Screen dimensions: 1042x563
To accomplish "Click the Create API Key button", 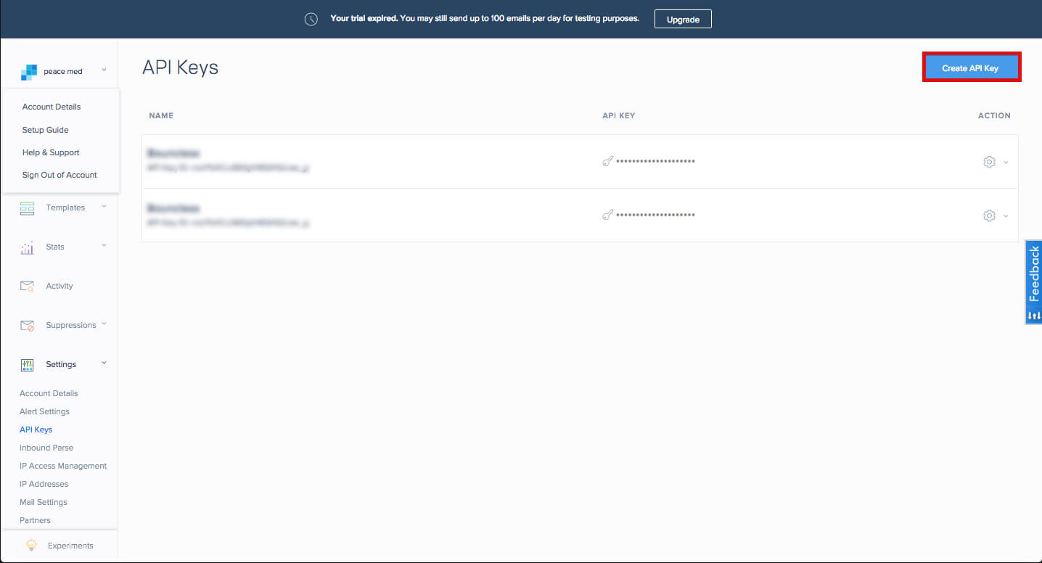I will coord(971,67).
